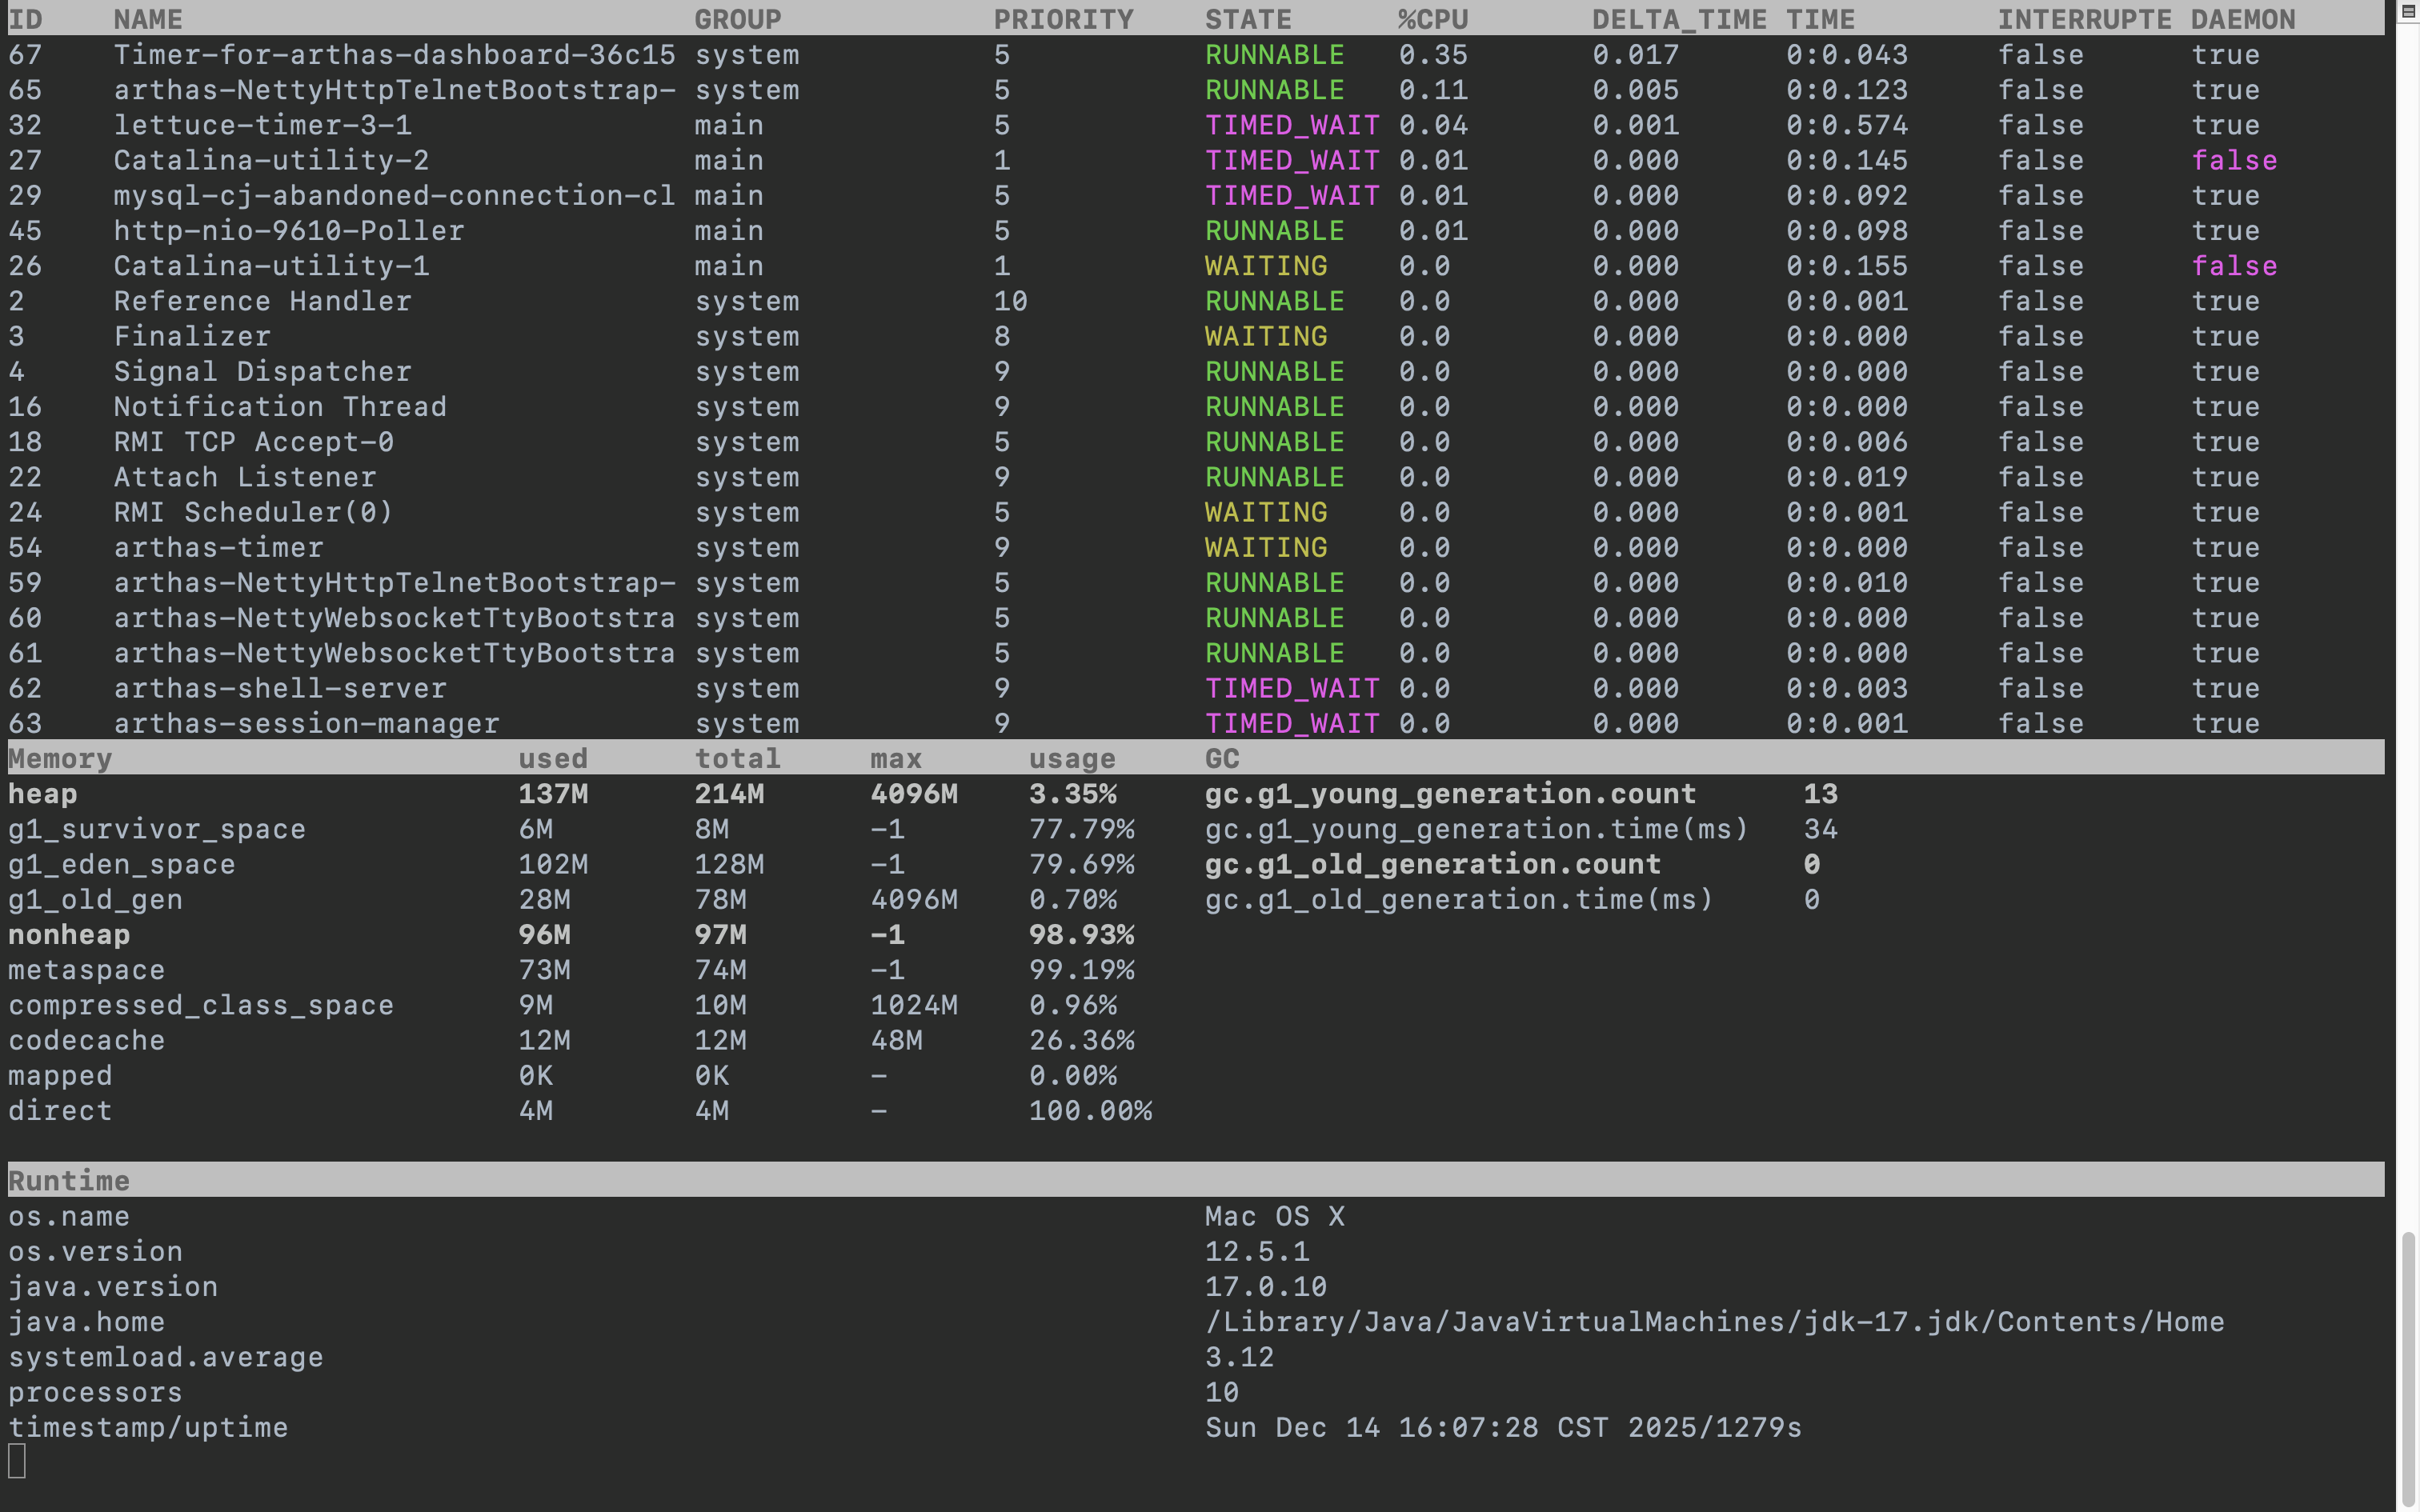The image size is (2420, 1512).
Task: Click the WAITING state of Finalizer thread
Action: tap(1265, 336)
